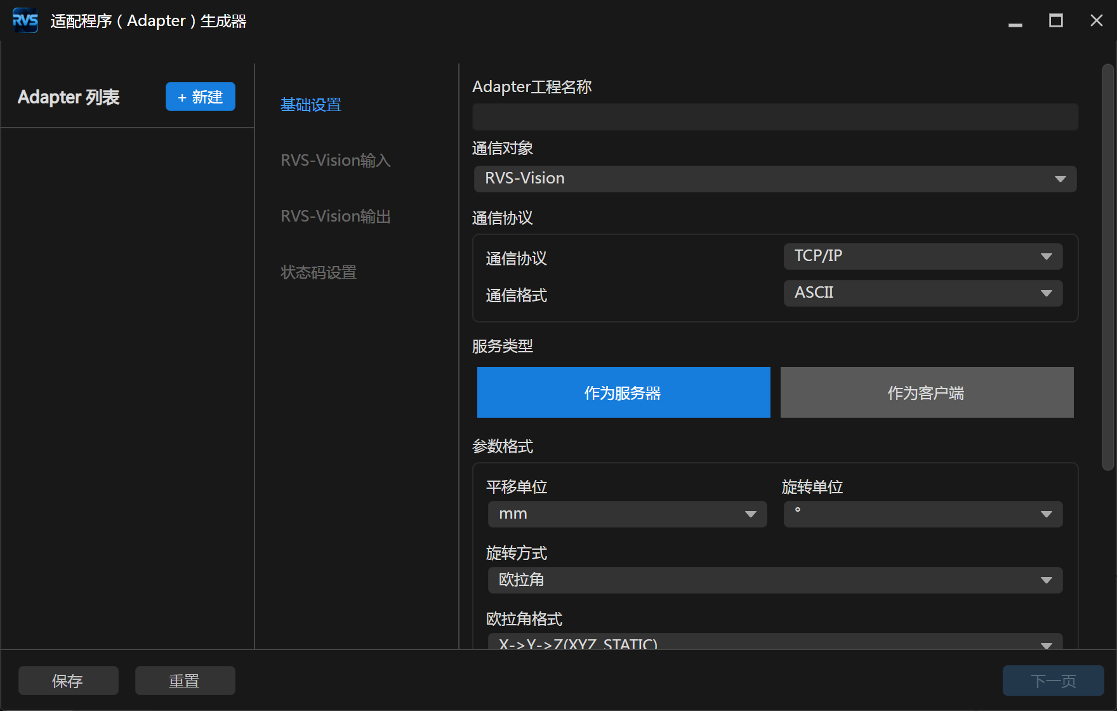Open the 旋转单位 degree dropdown

(x=923, y=514)
